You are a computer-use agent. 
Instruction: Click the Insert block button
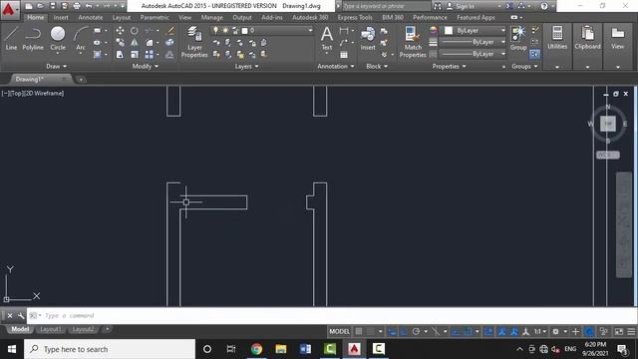click(x=368, y=39)
